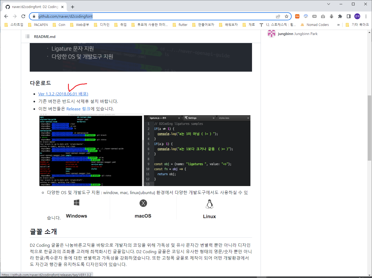Image resolution: width=372 pixels, height=278 pixels.
Task: Open the Extensions puzzle menu
Action: tap(340, 16)
